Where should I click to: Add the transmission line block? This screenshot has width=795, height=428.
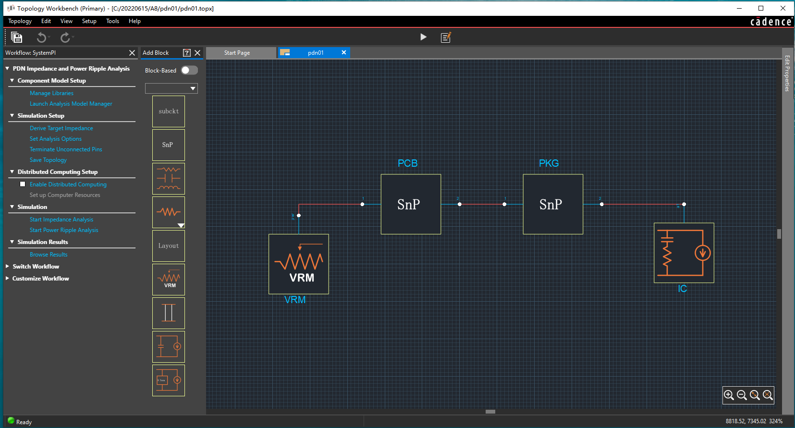click(x=169, y=313)
